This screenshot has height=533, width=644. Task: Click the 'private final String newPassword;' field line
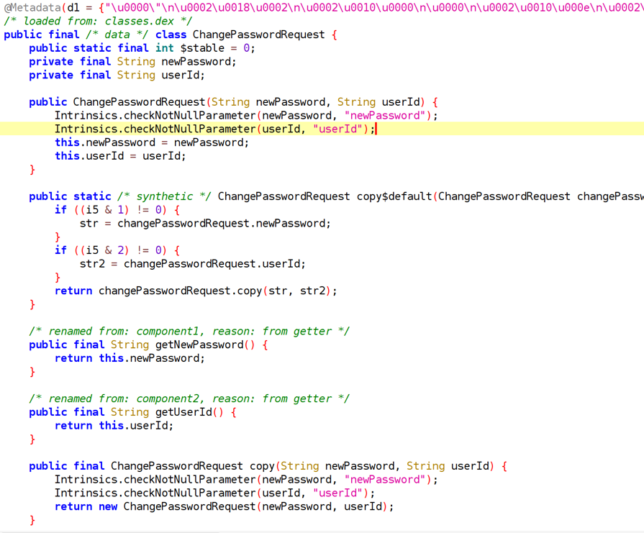[132, 62]
